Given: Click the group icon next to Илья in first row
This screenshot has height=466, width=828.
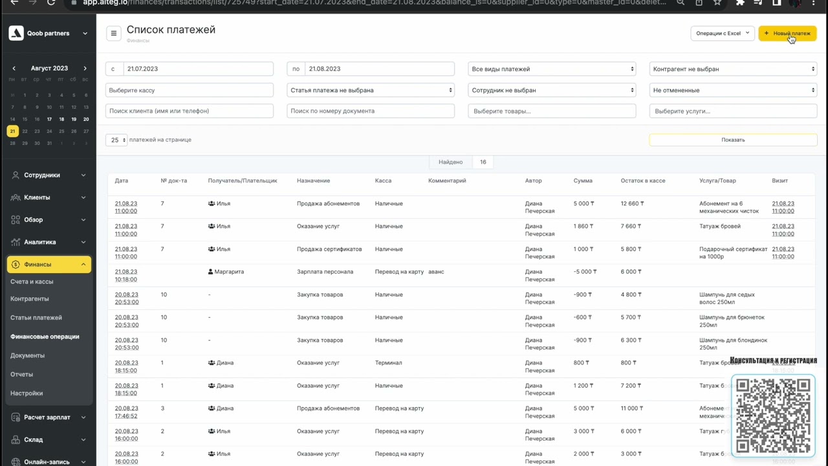Looking at the screenshot, I should [x=212, y=203].
